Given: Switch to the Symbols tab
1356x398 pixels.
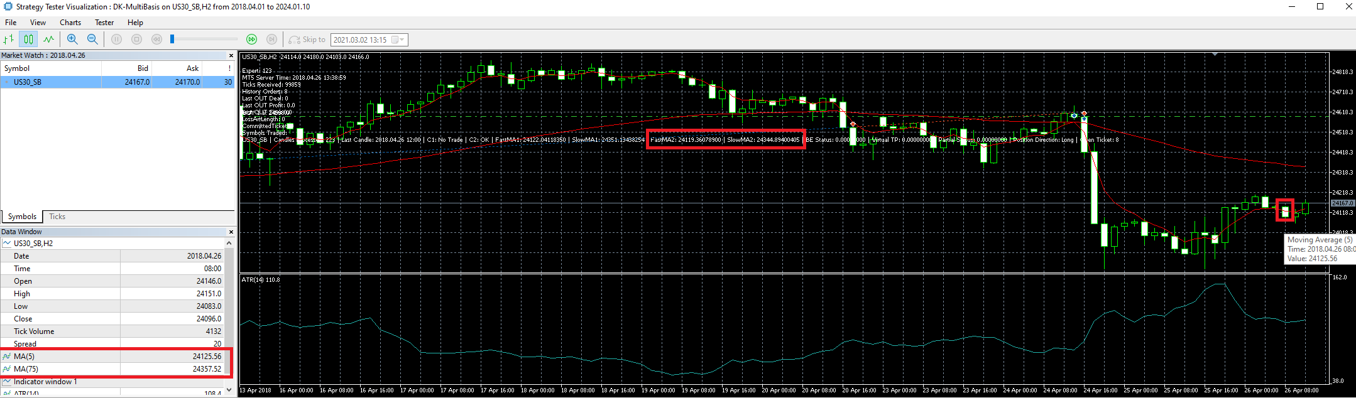Looking at the screenshot, I should pyautogui.click(x=22, y=217).
